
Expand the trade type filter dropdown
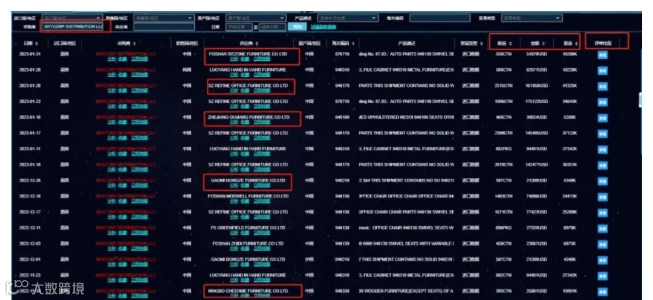tap(532, 18)
